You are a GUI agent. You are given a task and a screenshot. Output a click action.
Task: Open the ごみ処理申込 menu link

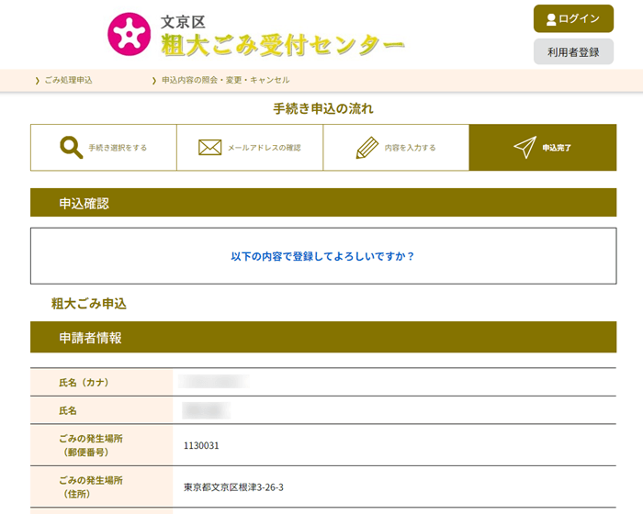pos(69,81)
